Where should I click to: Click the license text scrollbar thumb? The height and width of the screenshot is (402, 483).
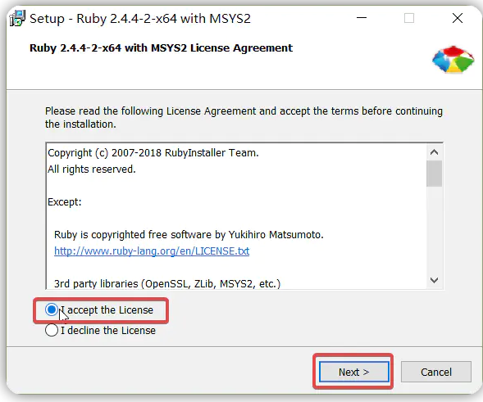click(x=434, y=174)
